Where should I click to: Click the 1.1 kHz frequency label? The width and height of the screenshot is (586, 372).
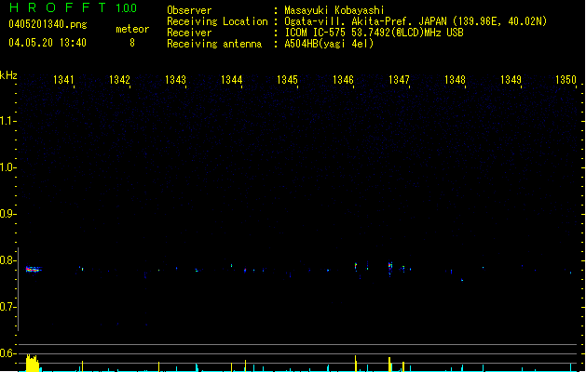(x=8, y=121)
